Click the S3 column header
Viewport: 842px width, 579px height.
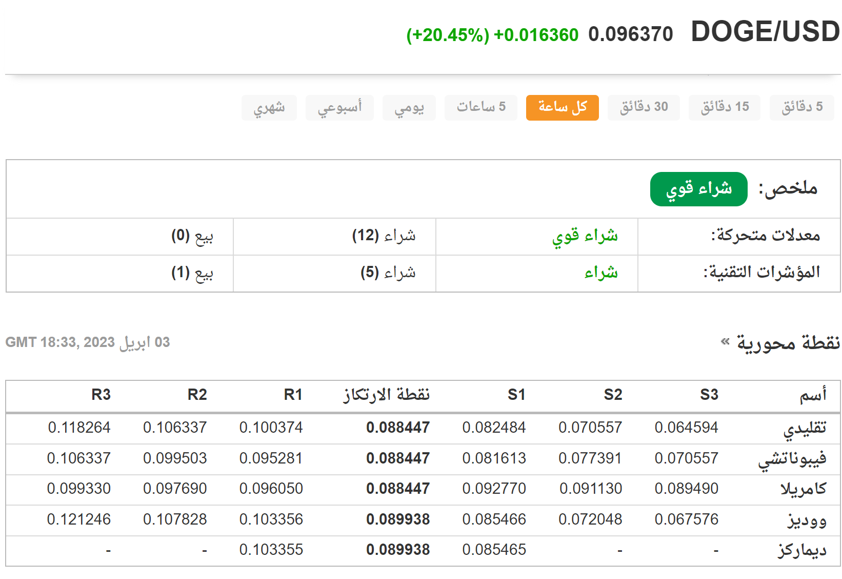(x=709, y=395)
